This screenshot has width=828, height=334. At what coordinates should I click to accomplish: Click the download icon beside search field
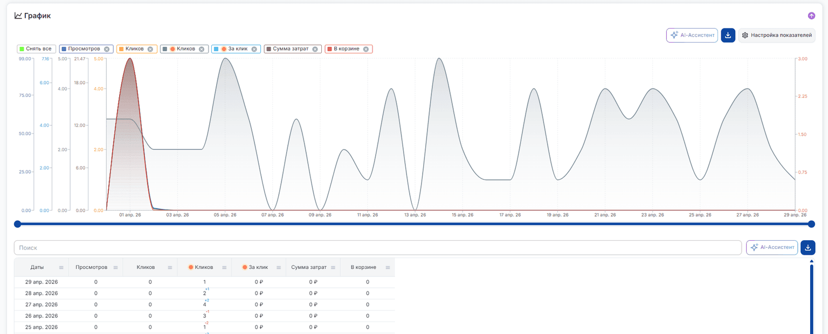[808, 247]
